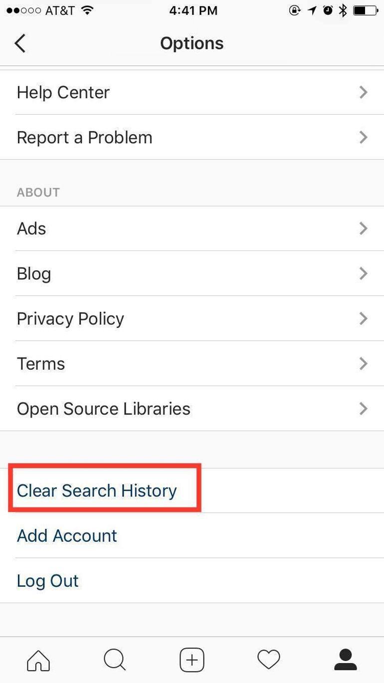Tap the Add Account link
The height and width of the screenshot is (683, 384).
[67, 535]
